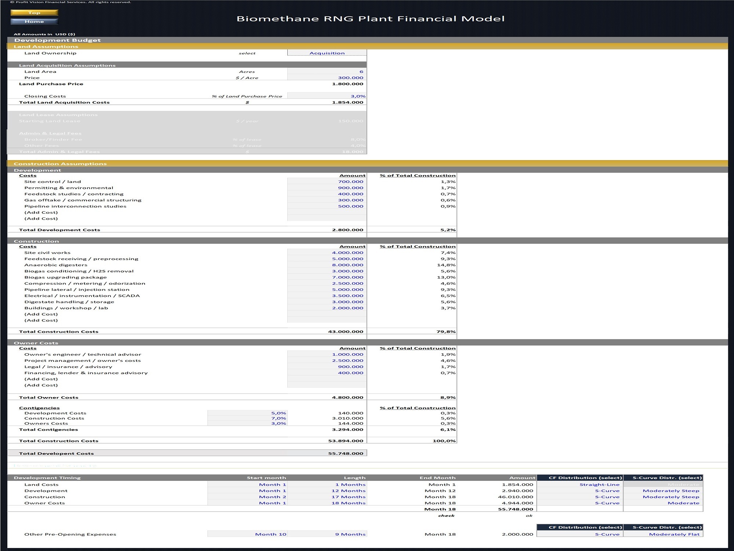Select Owner's engineer / technical advisor amount

point(327,354)
